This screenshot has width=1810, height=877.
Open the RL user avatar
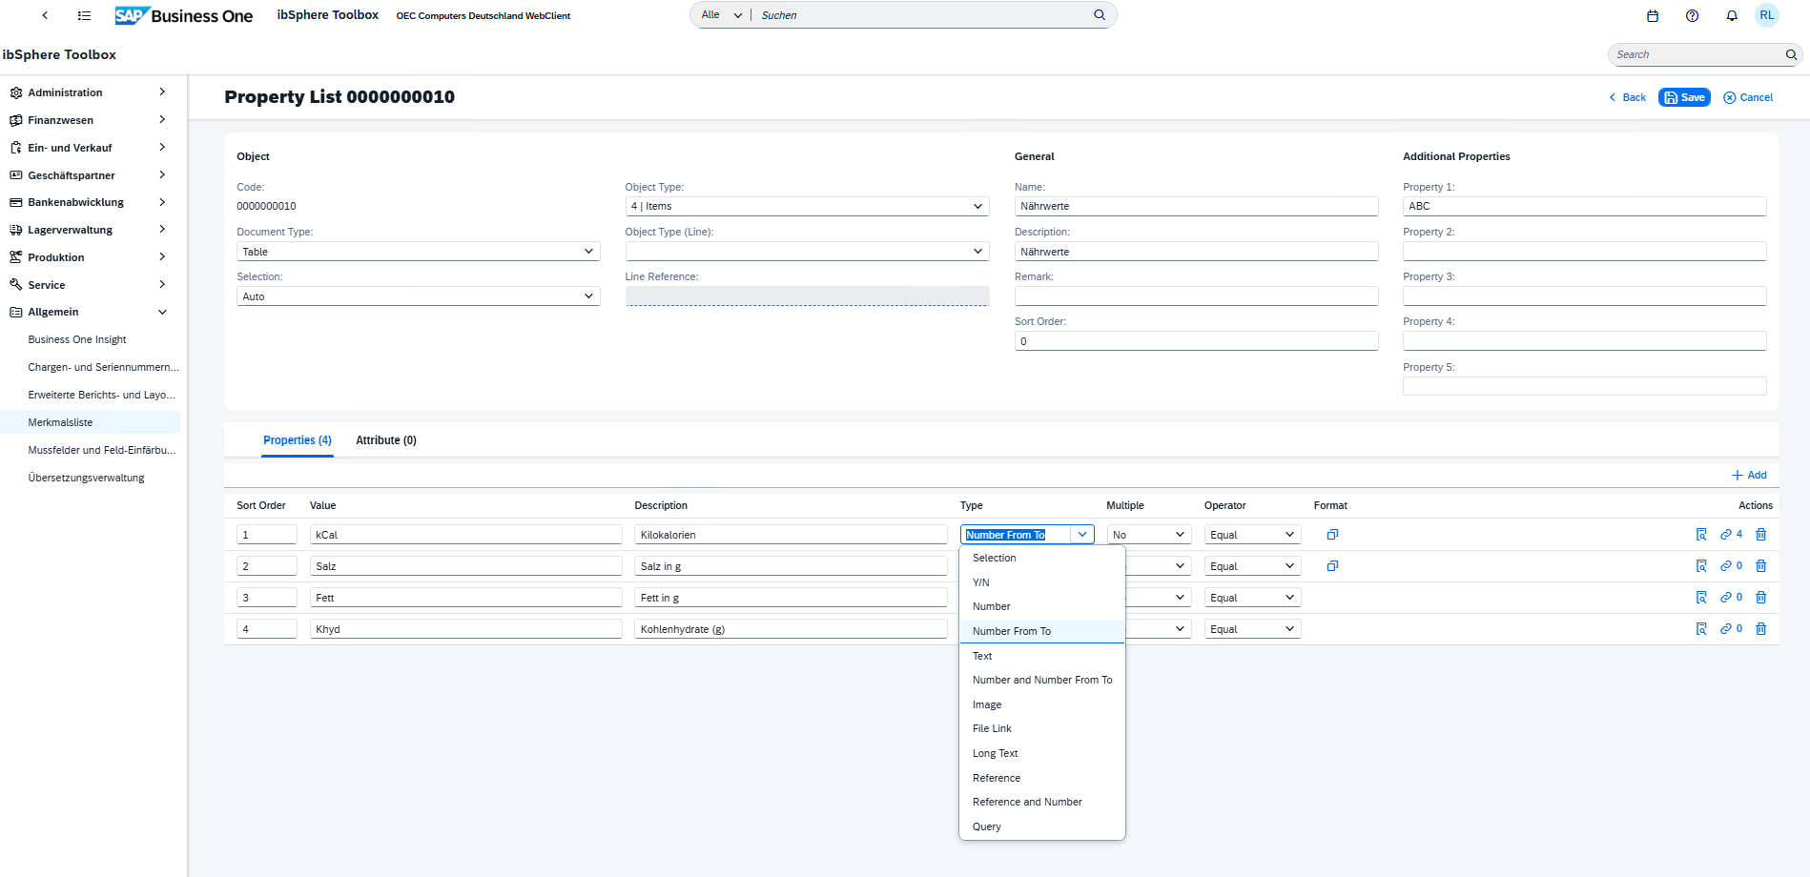(1767, 15)
